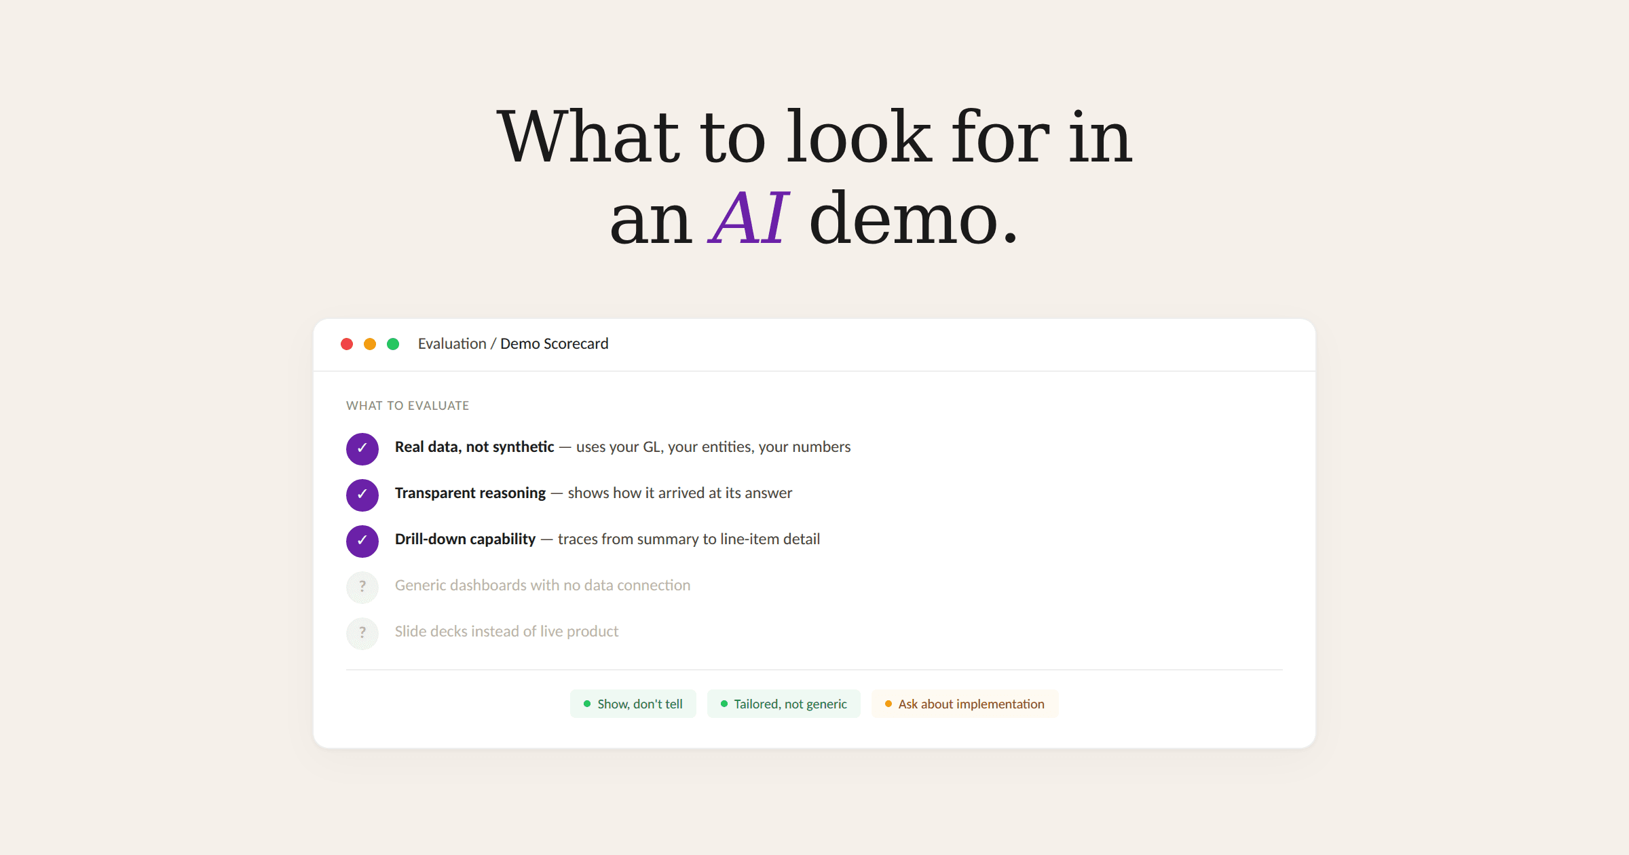1629x855 pixels.
Task: Click the yellow traffic-light window dot
Action: pos(371,344)
